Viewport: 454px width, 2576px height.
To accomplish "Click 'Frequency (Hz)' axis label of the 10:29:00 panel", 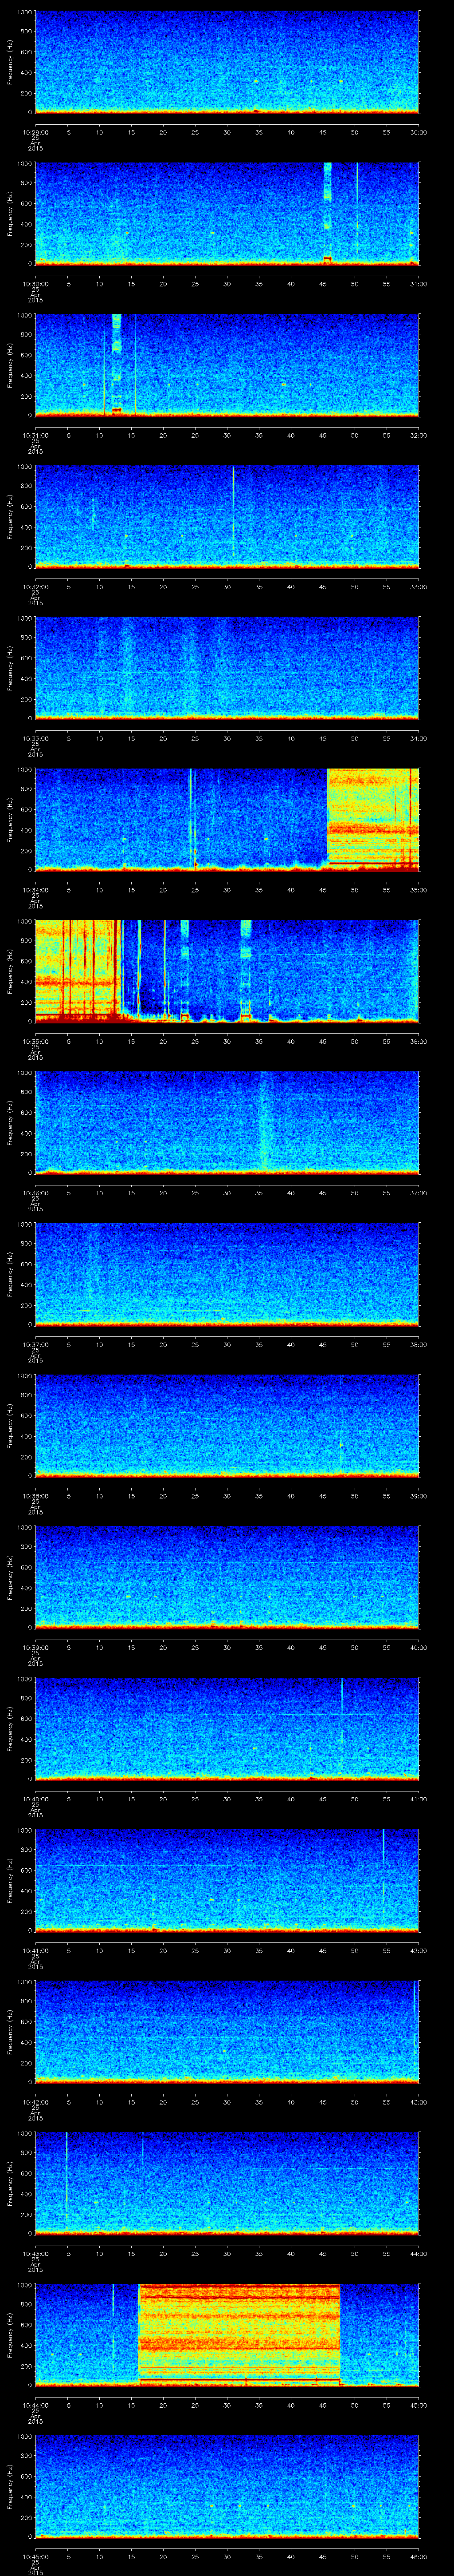I will coord(10,62).
